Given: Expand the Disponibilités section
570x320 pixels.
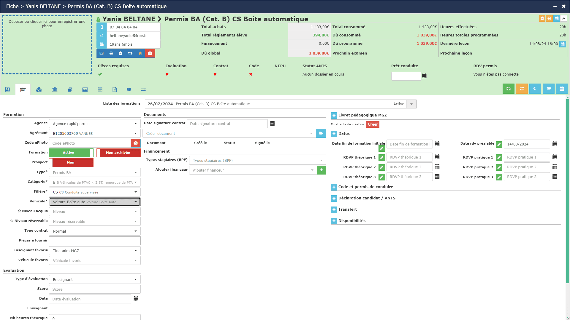Looking at the screenshot, I should pos(334,221).
